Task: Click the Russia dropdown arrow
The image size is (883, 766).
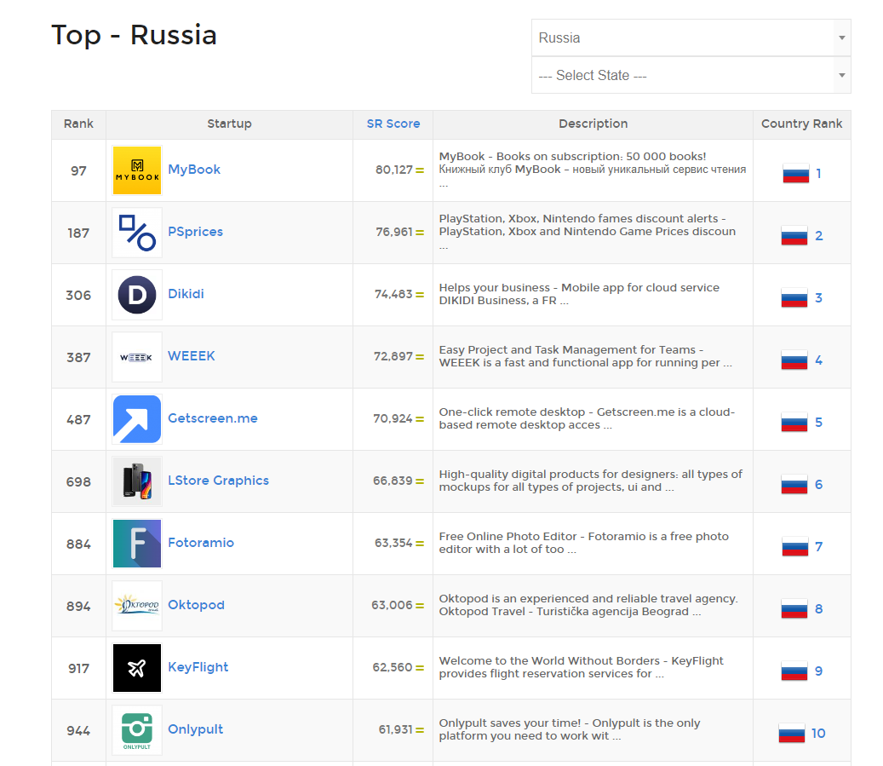Action: click(x=842, y=37)
